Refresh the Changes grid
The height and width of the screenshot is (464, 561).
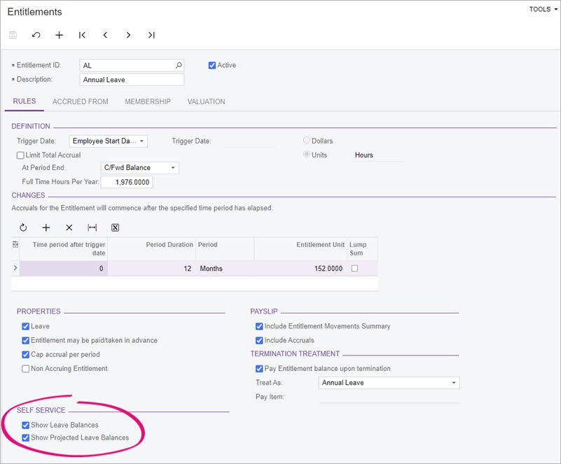coord(23,227)
